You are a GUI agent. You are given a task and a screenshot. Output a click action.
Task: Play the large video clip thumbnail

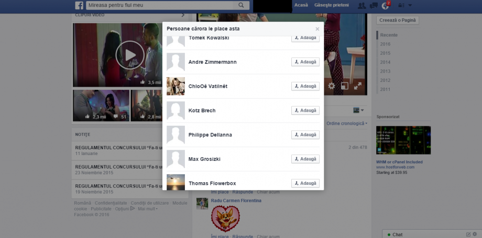tap(130, 55)
